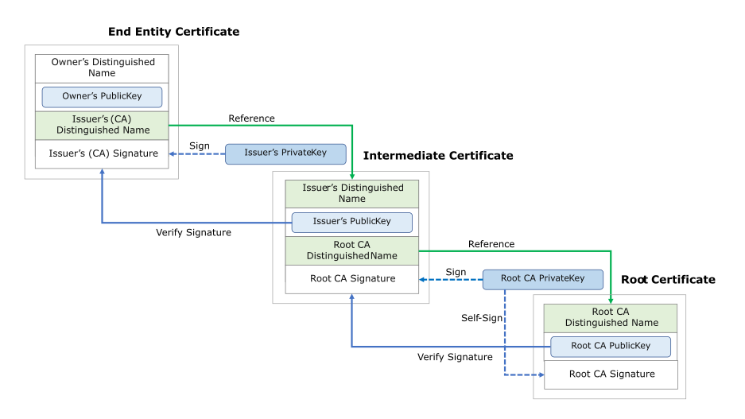This screenshot has height=419, width=745.
Task: Select Root CA Distinguished Name in Root Certificate
Action: click(611, 317)
